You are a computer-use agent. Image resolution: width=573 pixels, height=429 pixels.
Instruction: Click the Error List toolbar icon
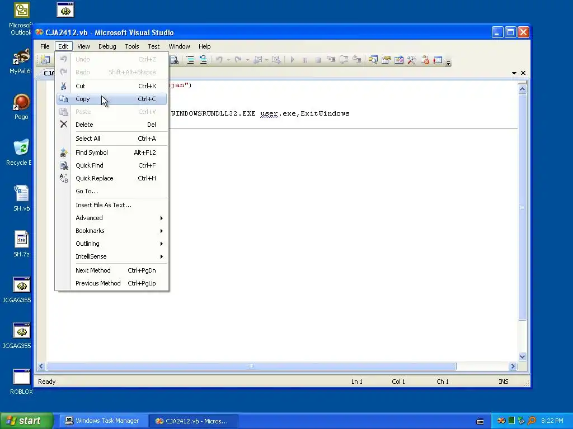[425, 60]
